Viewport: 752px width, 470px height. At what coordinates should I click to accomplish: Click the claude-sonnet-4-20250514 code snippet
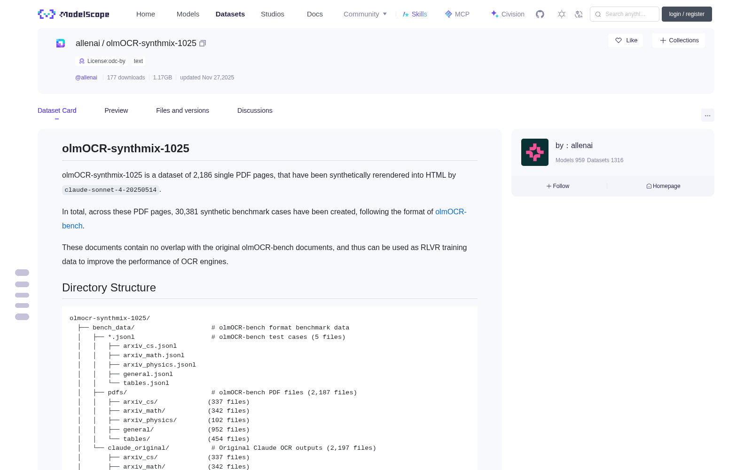(110, 190)
